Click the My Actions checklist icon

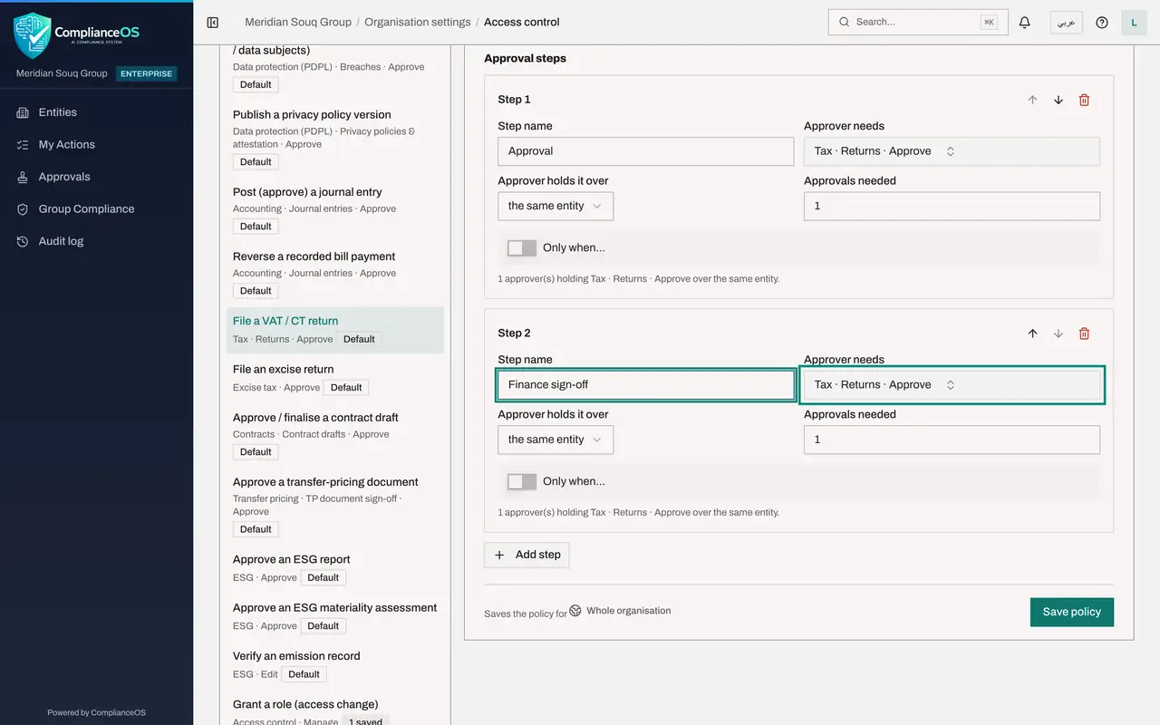23,145
